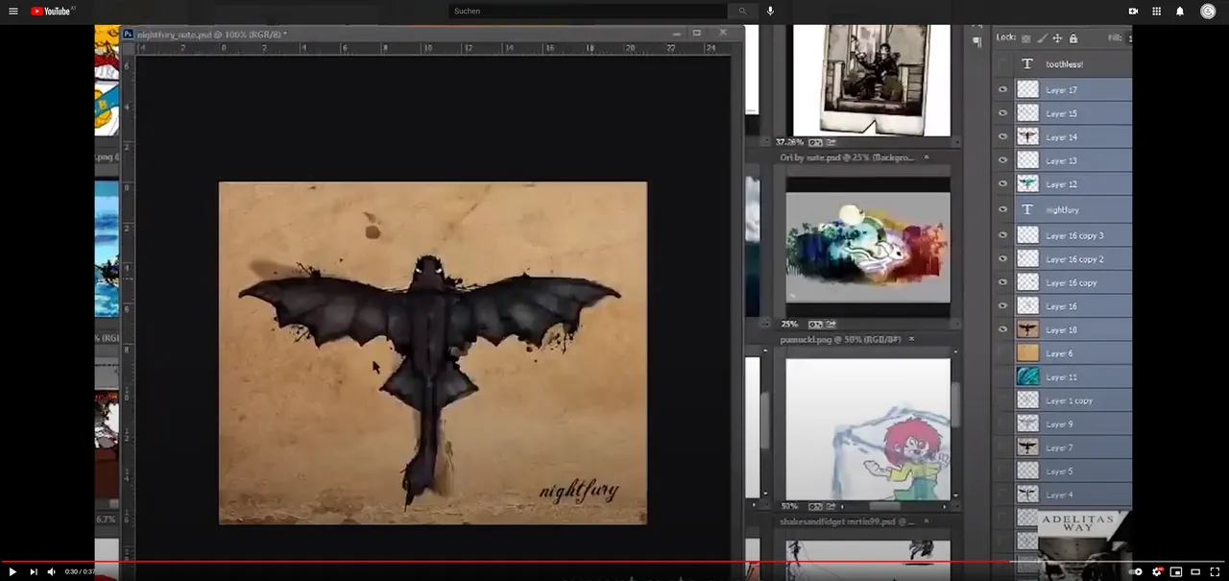Select Layer 15 in the layers panel

1073,112
